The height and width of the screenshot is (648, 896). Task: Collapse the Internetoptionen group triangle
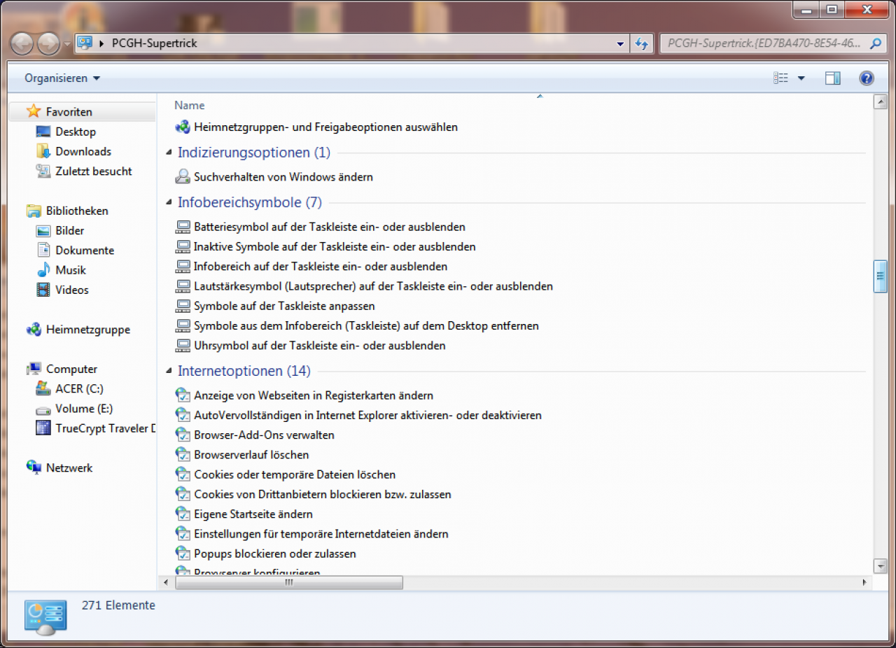[169, 371]
